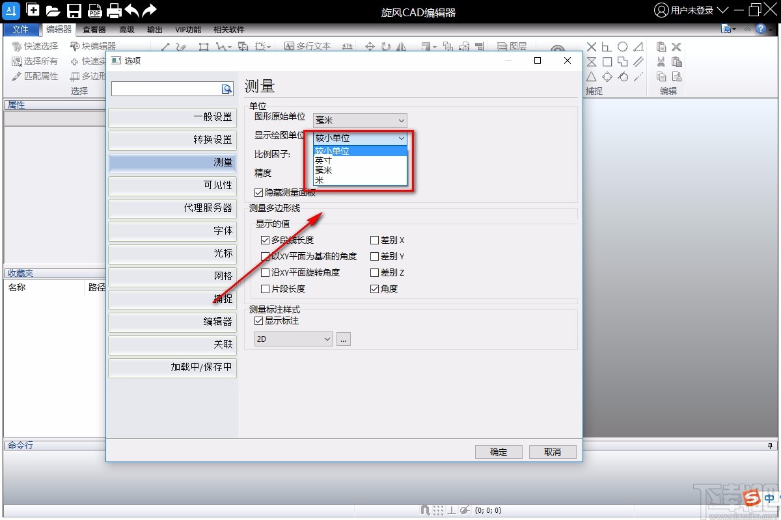Choose 米 from the open unit list
Screen dimensions: 781x520
(360, 180)
